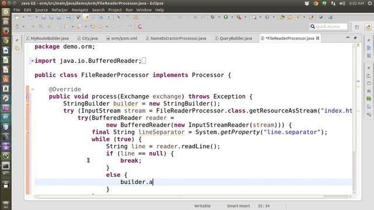Switch to MyRouteBuilder.java tab
The image size is (374, 210).
47,38
